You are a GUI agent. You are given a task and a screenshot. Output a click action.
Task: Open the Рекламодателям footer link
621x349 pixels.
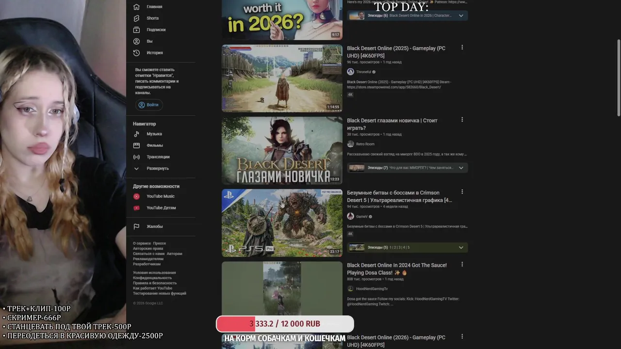147,259
